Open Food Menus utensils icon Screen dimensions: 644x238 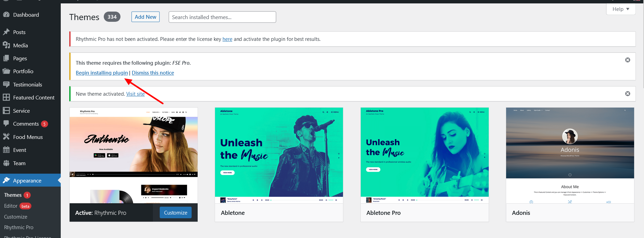(6, 137)
